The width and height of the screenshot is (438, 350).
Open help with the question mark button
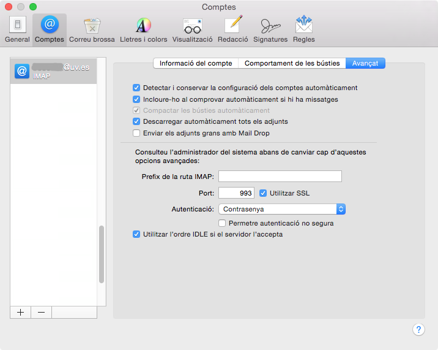coord(418,330)
